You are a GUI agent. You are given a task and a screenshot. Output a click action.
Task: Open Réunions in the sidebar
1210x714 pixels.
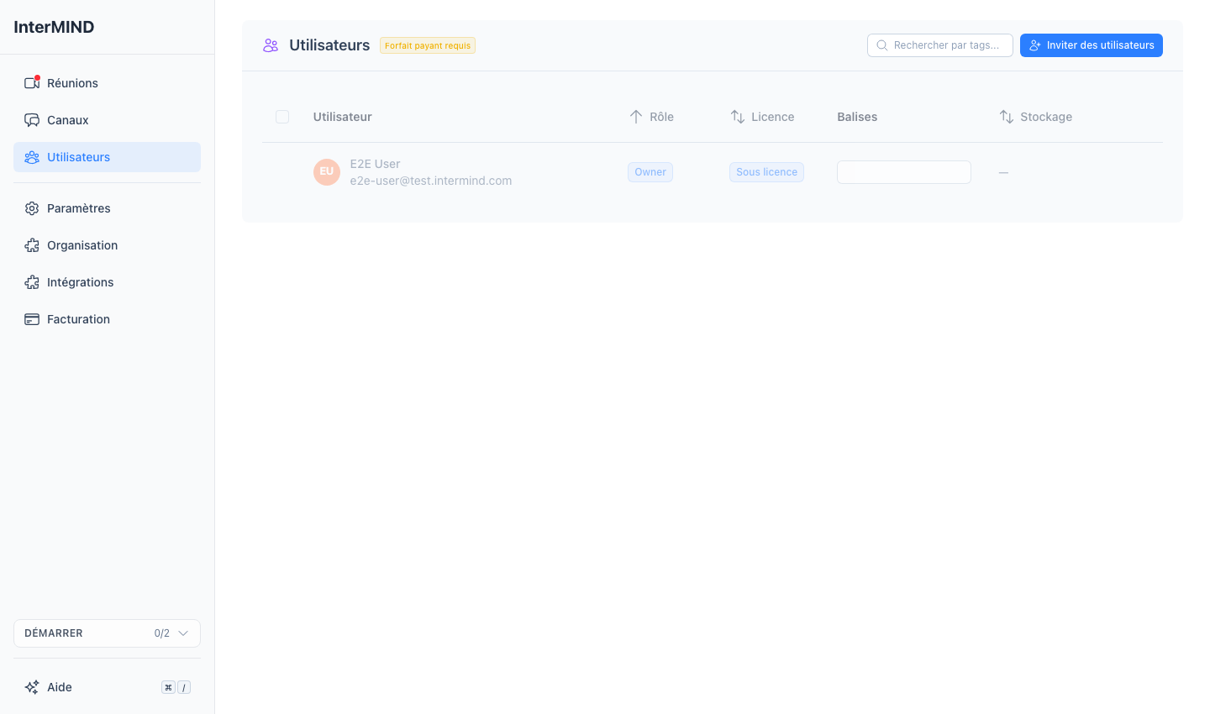(x=107, y=83)
